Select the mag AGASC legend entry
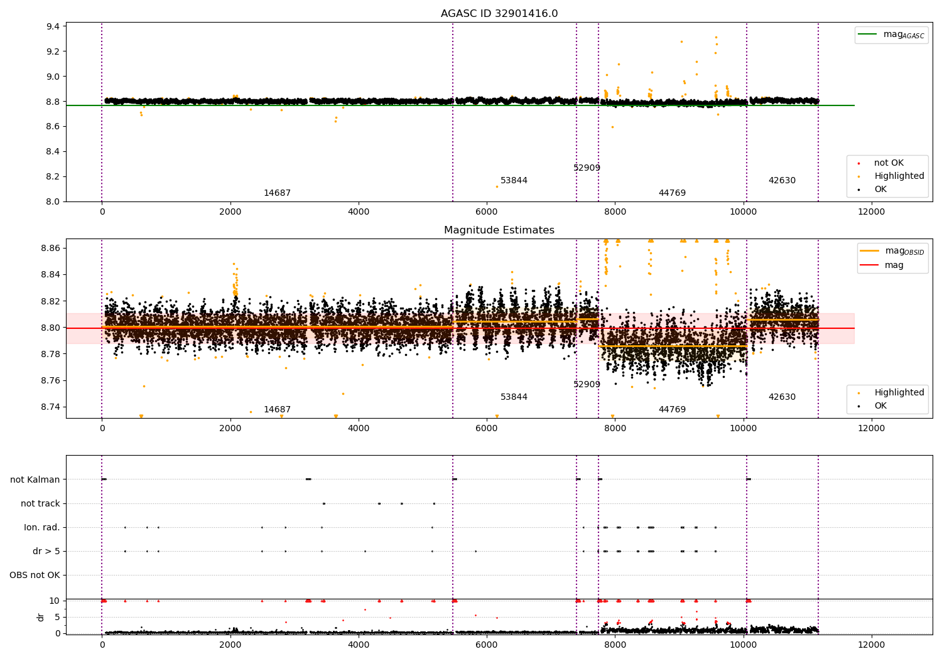The image size is (942, 659). point(891,35)
